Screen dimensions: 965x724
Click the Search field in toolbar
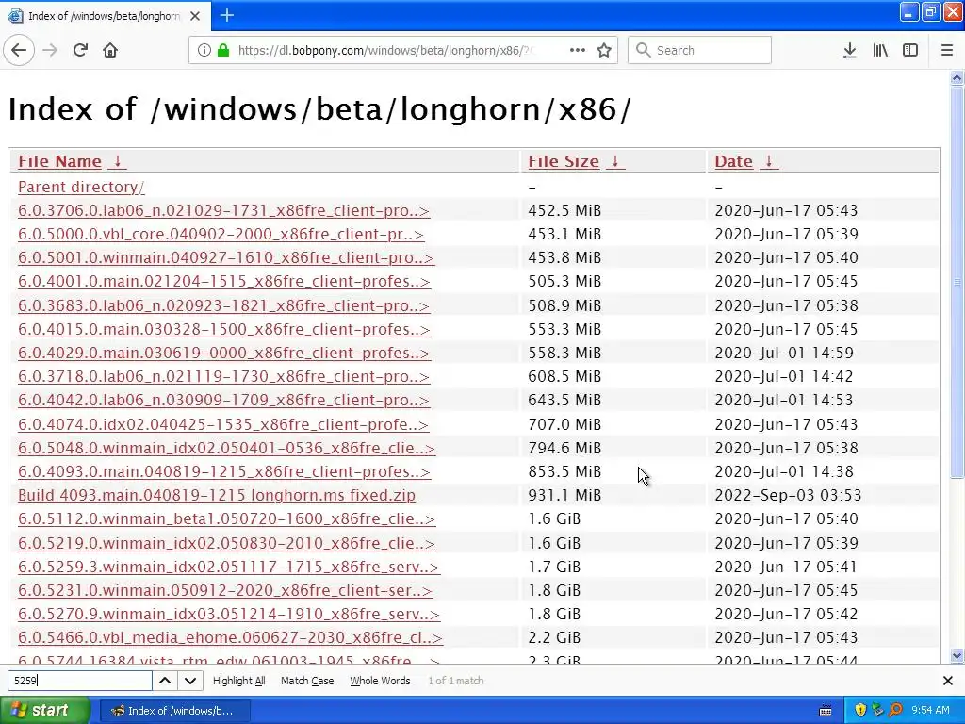click(x=699, y=50)
